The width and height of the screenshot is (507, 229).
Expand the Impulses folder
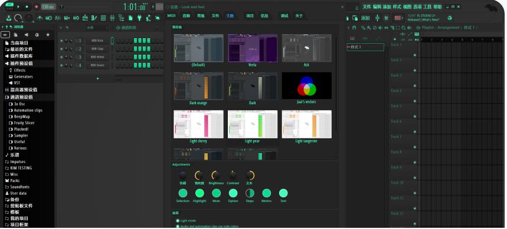[18, 161]
